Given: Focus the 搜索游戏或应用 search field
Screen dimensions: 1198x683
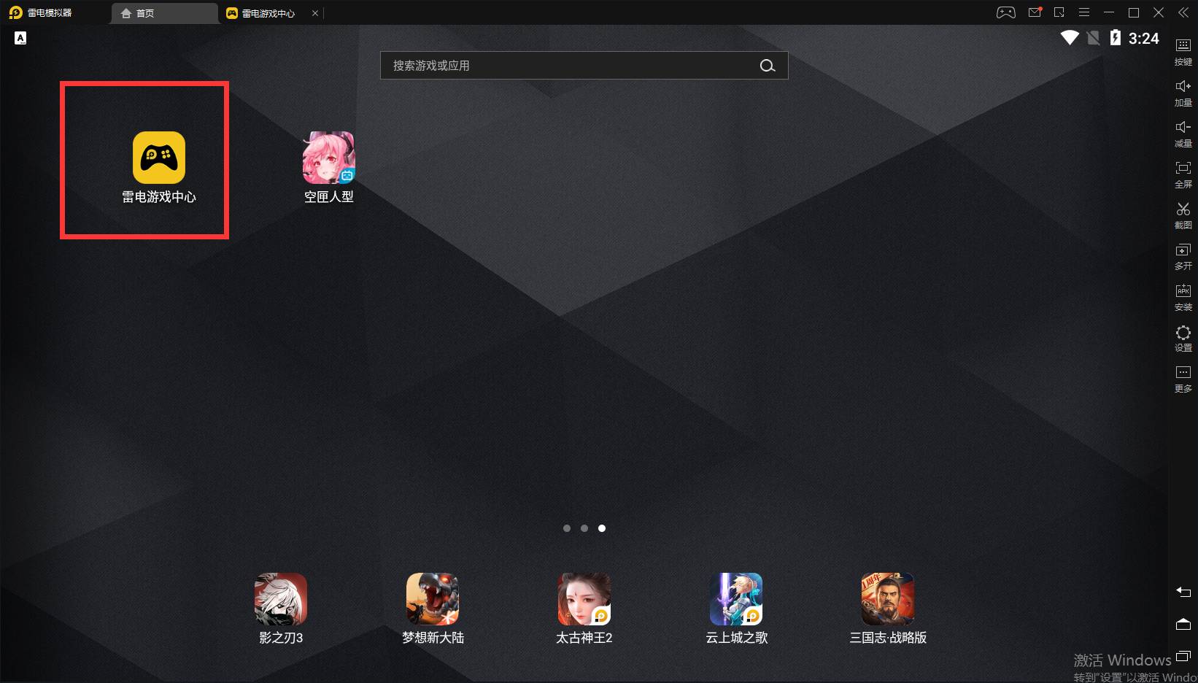Looking at the screenshot, I should point(584,66).
